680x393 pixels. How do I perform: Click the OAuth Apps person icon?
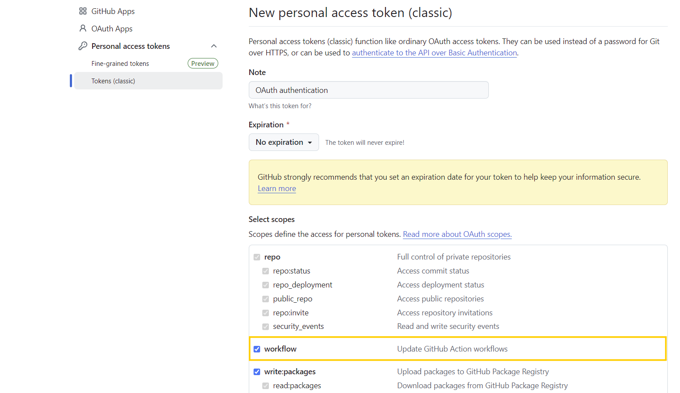coord(83,28)
